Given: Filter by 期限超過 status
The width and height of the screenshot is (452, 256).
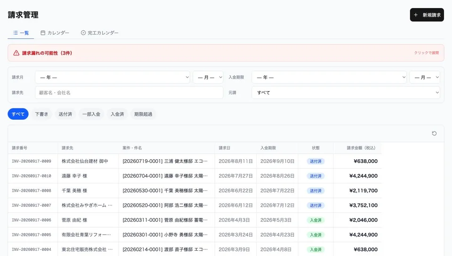Looking at the screenshot, I should (143, 114).
